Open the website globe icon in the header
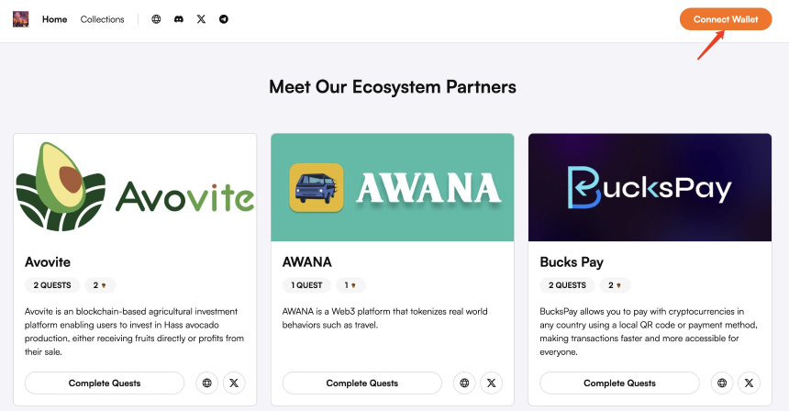The width and height of the screenshot is (789, 411). point(156,19)
